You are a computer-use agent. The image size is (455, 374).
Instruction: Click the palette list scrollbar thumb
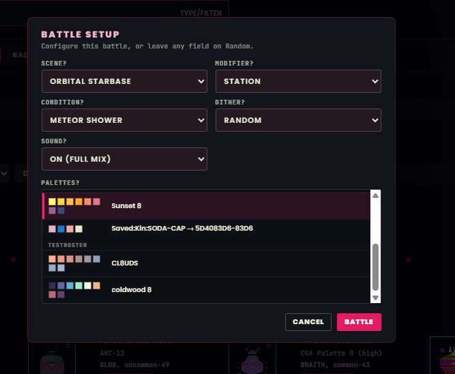[375, 267]
